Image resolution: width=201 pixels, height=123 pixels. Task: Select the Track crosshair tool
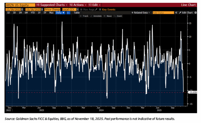pyautogui.click(x=84, y=16)
